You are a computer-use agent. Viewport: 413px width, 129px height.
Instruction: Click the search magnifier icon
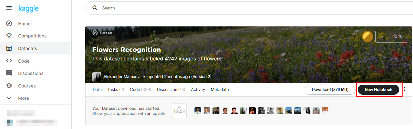point(95,8)
